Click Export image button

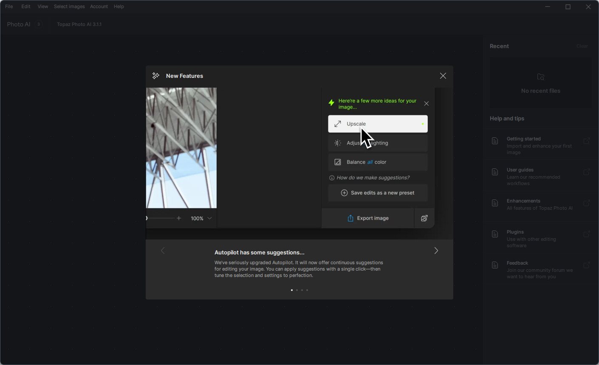(368, 218)
